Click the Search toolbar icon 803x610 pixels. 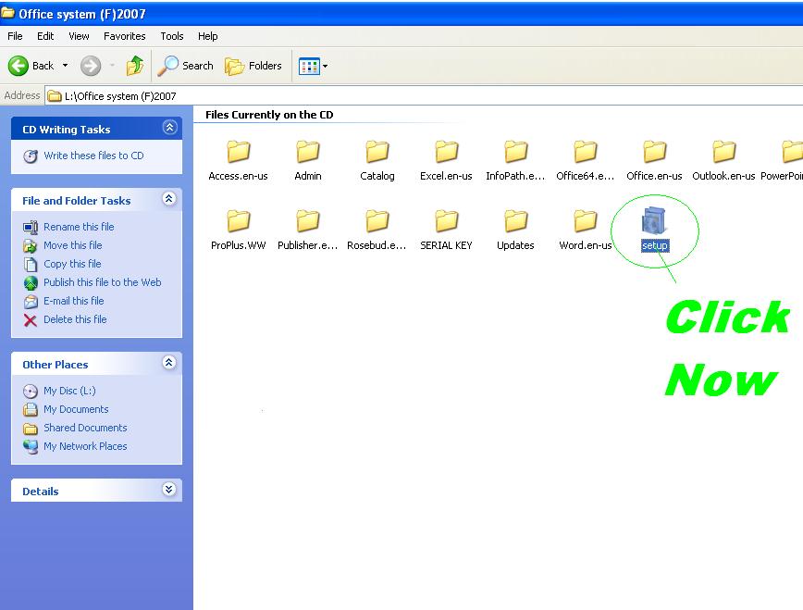(185, 66)
